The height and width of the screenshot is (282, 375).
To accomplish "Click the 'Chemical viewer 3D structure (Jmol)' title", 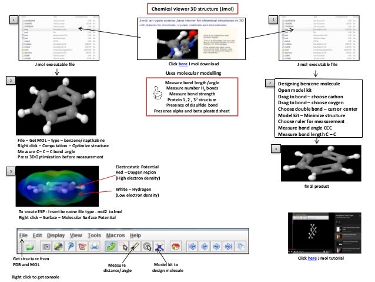I will click(193, 9).
